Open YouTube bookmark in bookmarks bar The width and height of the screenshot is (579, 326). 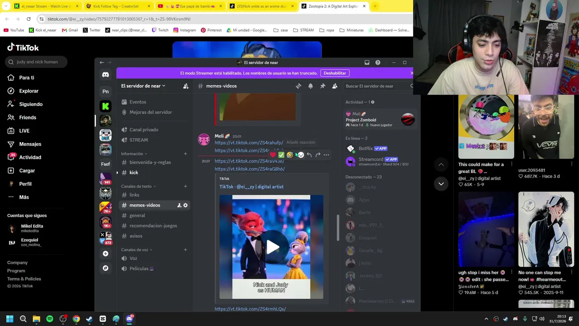click(x=14, y=30)
